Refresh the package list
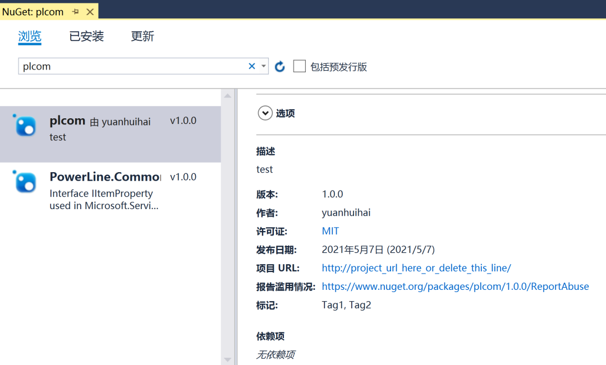Screen dimensions: 606x365 280,66
